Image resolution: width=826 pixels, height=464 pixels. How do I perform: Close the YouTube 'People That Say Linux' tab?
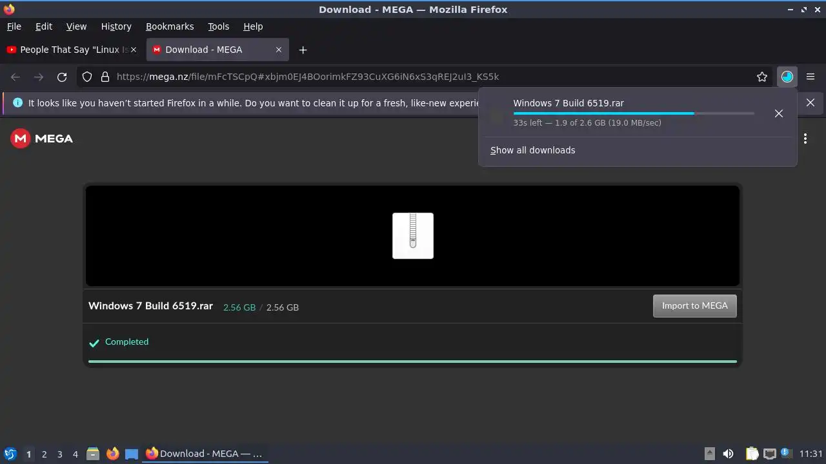click(134, 50)
